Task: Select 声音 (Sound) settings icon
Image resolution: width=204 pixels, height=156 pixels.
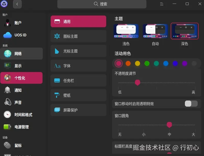Action: [7, 102]
